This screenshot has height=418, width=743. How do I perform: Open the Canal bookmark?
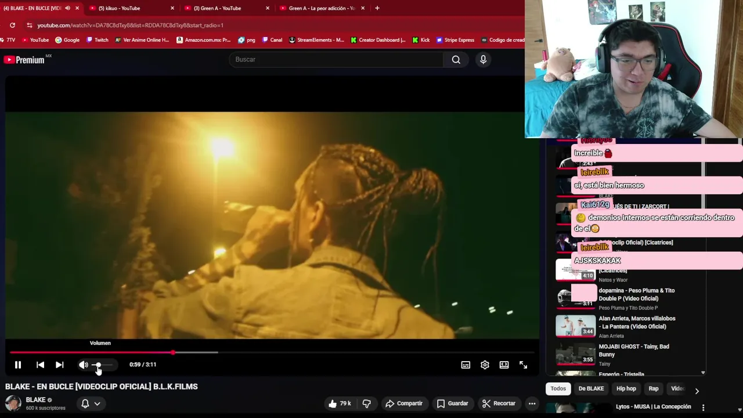click(x=272, y=40)
